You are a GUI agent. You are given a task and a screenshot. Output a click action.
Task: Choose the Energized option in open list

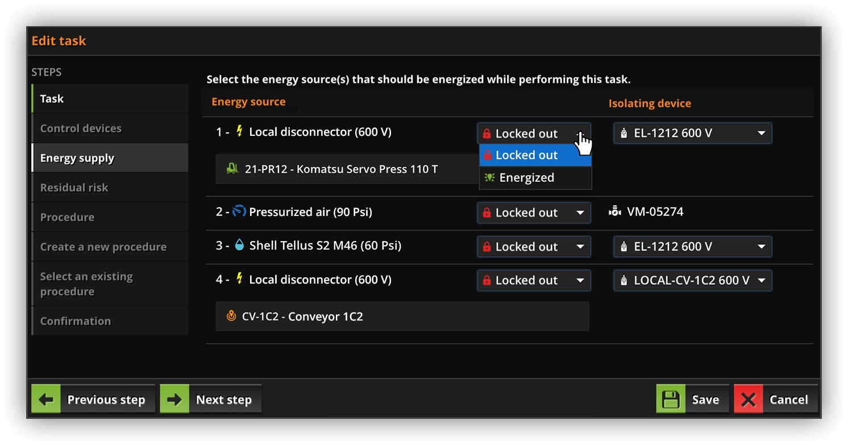[535, 177]
